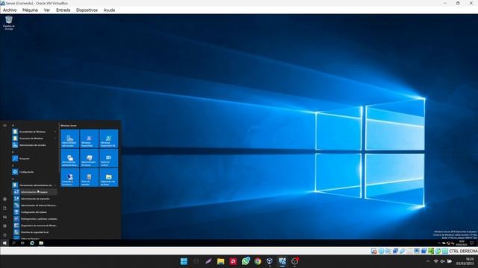Click the CTRL DERECHA host key indicator
Screen dimensions: 478x268
[x=463, y=251]
